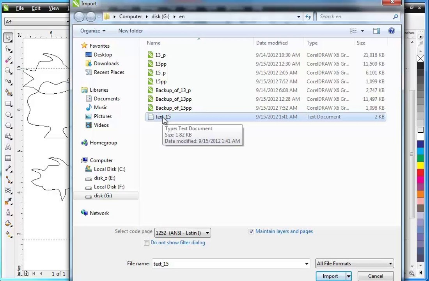This screenshot has width=429, height=281.
Task: Select the Pick tool in the toolbox
Action: click(8, 37)
